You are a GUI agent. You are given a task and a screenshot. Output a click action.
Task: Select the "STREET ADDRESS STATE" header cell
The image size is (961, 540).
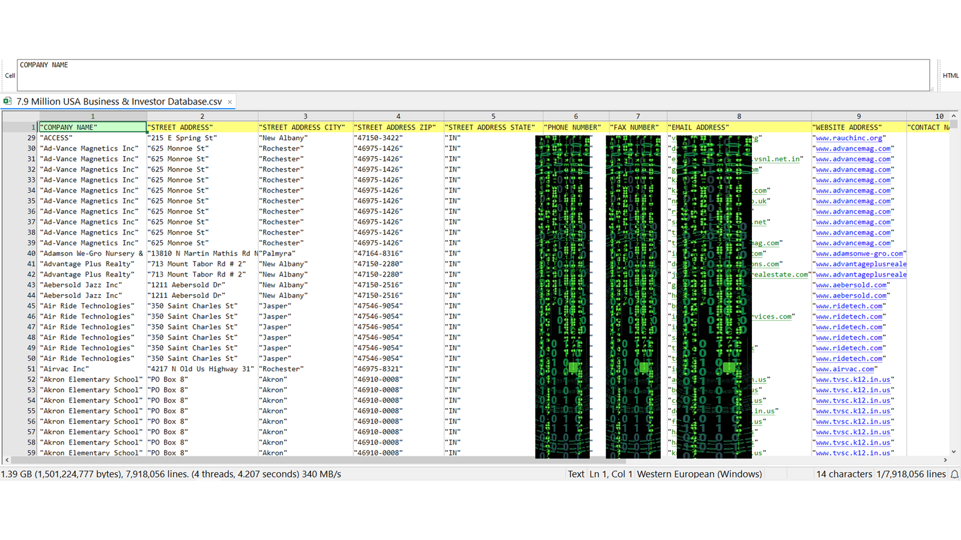pyautogui.click(x=493, y=127)
